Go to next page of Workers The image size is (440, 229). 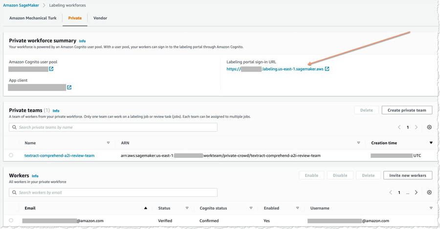pyautogui.click(x=416, y=192)
